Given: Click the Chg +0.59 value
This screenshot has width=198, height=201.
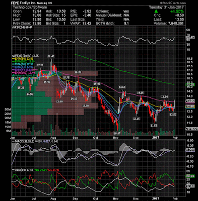Looking at the screenshot, I should [x=180, y=16].
